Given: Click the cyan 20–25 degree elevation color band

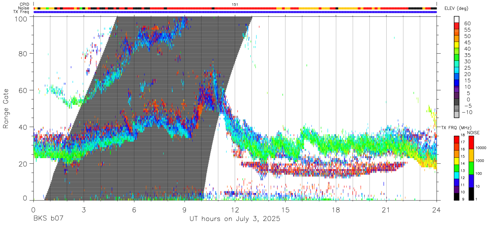Looking at the screenshot, I should [457, 70].
